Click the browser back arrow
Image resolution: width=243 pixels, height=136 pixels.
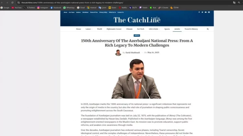click(3, 2)
